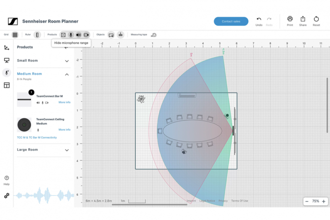Toggle people objects button in Objects group

tap(121, 35)
